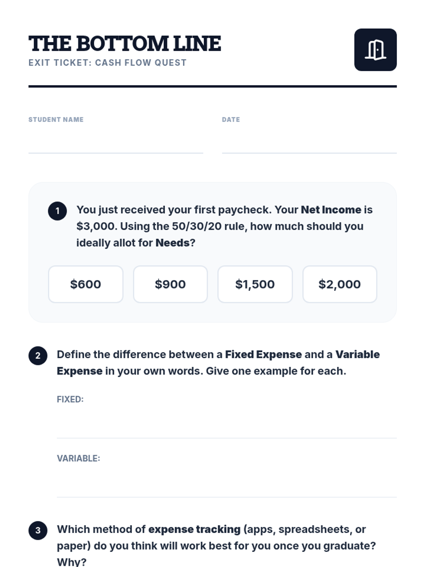Pick the $1,500 answer option
Viewport: 425px width, 567px height.
255,284
